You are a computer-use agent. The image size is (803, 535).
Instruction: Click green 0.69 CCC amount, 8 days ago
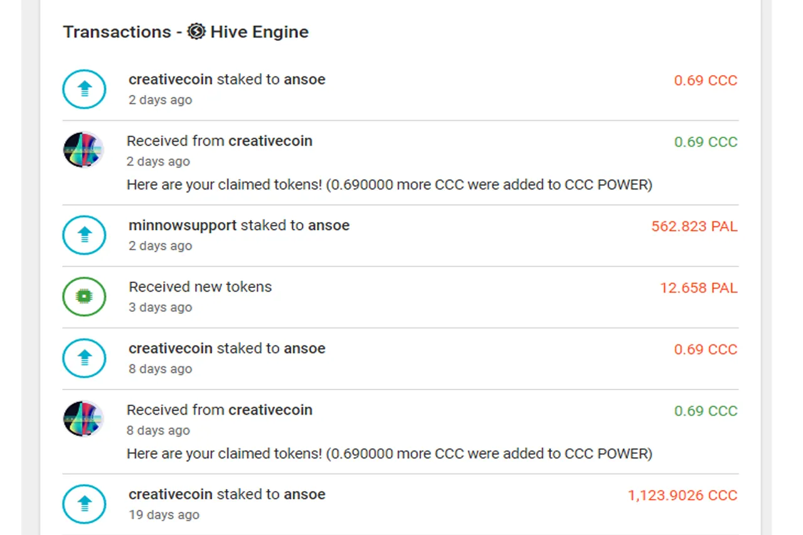pos(706,411)
